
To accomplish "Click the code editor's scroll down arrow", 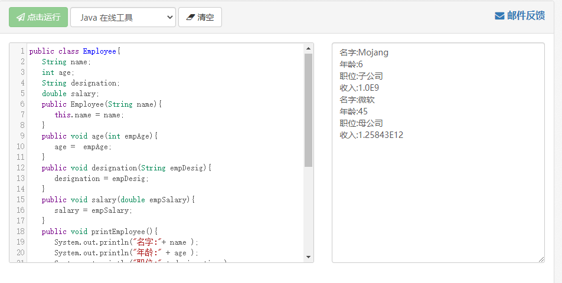I will pos(308,257).
